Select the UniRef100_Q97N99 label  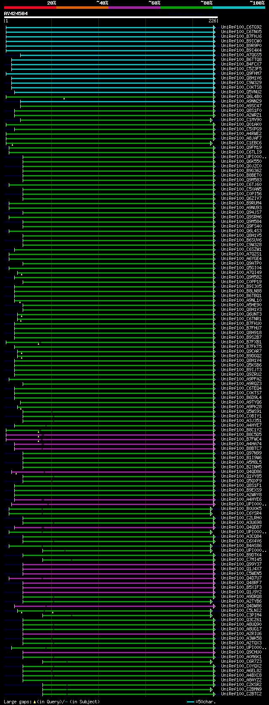(241, 453)
